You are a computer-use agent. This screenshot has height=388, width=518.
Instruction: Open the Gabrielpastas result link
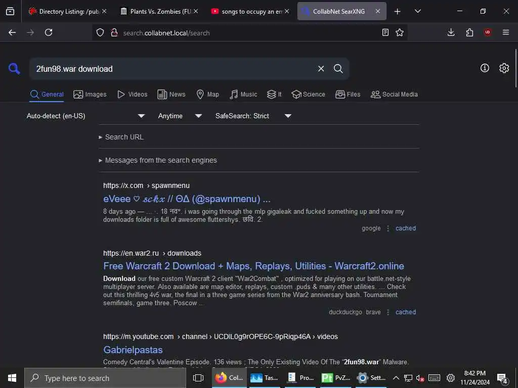pyautogui.click(x=133, y=350)
